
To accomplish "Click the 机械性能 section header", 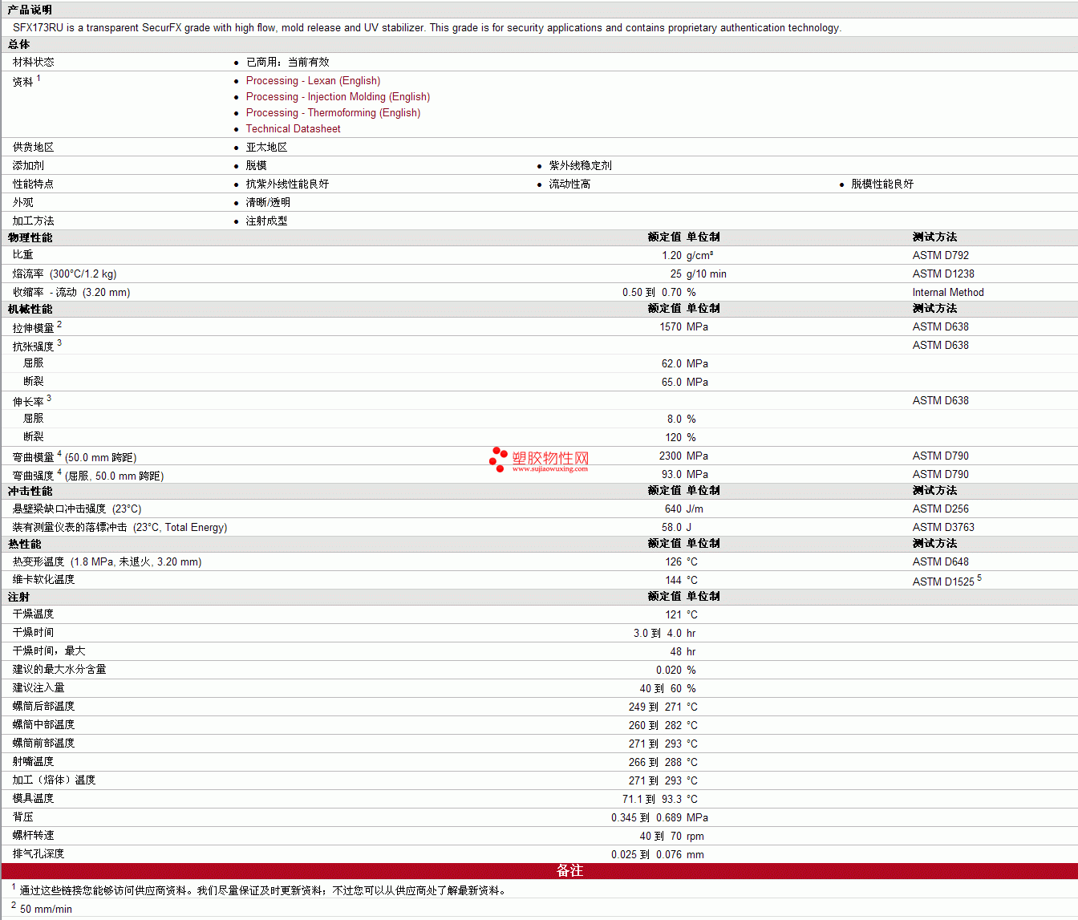I will click(x=30, y=310).
